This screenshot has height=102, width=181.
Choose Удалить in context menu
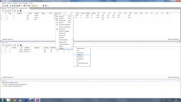(x=64, y=23)
